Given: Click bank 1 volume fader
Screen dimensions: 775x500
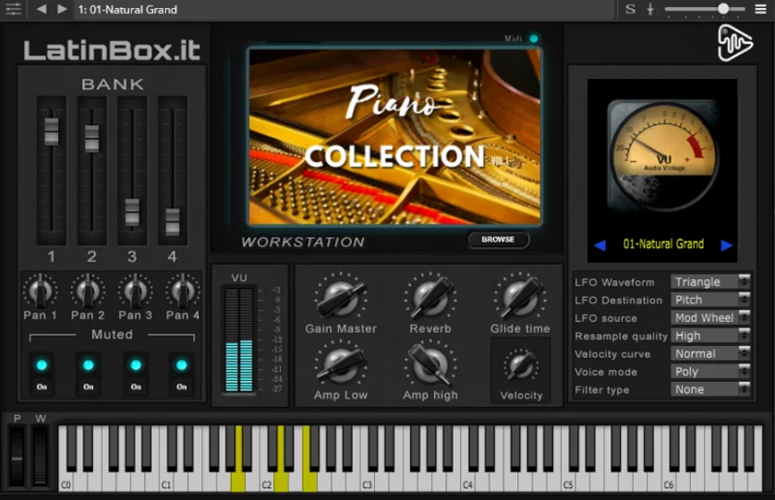Looking at the screenshot, I should point(51,131).
